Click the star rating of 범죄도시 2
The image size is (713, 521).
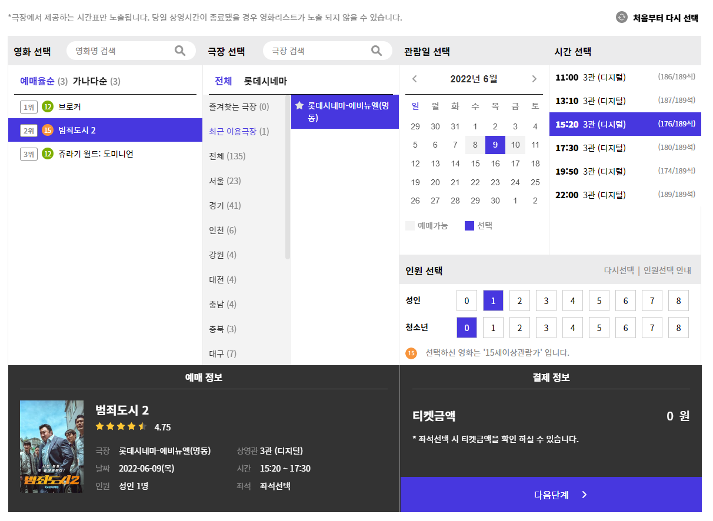tap(121, 426)
